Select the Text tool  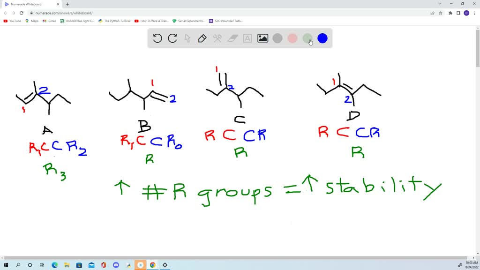[x=247, y=38]
